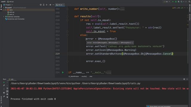
Task: Fold the 'if not self.is_equal' block
Action: [x=67, y=20]
